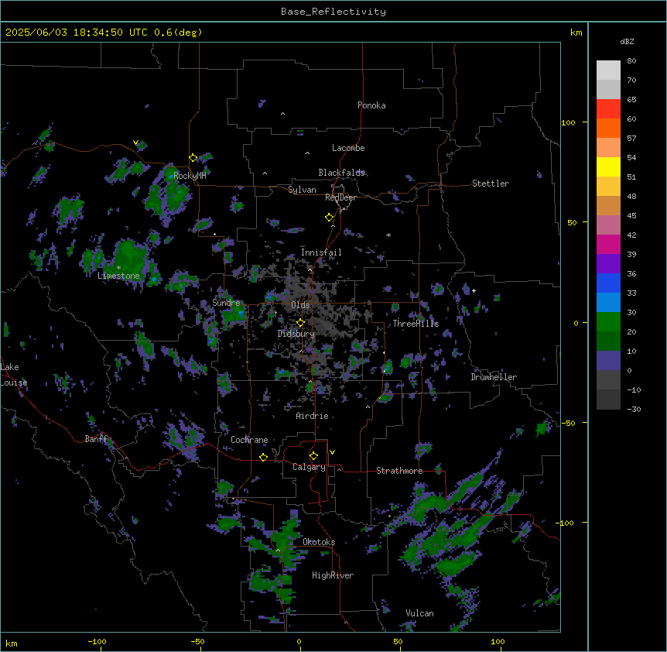Click the yellow diamond marker above Calgary label

(313, 456)
